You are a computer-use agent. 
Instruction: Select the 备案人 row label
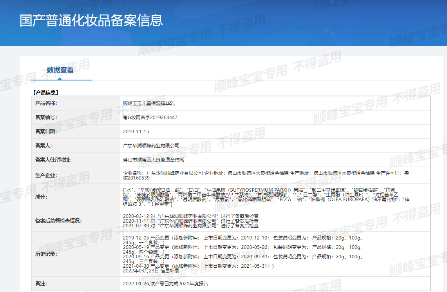tap(43, 145)
